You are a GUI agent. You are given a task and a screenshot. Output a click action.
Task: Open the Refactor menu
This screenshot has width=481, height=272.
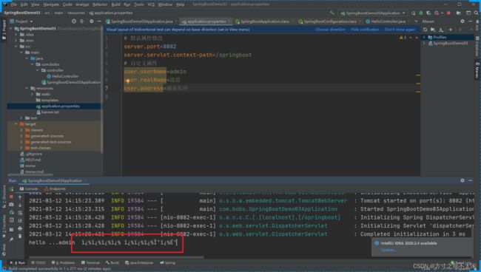pos(100,4)
